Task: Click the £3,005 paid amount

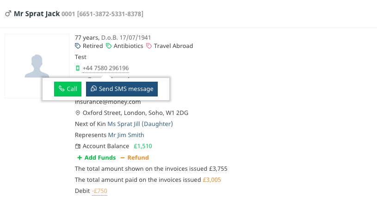Action: 212,180
